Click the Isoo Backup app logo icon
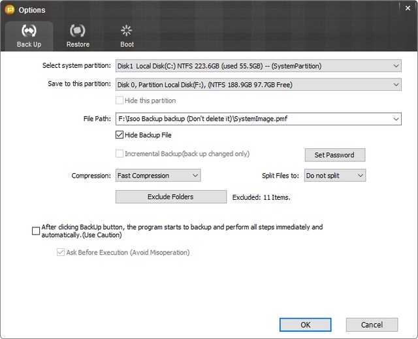The width and height of the screenshot is (418, 339). (10, 10)
